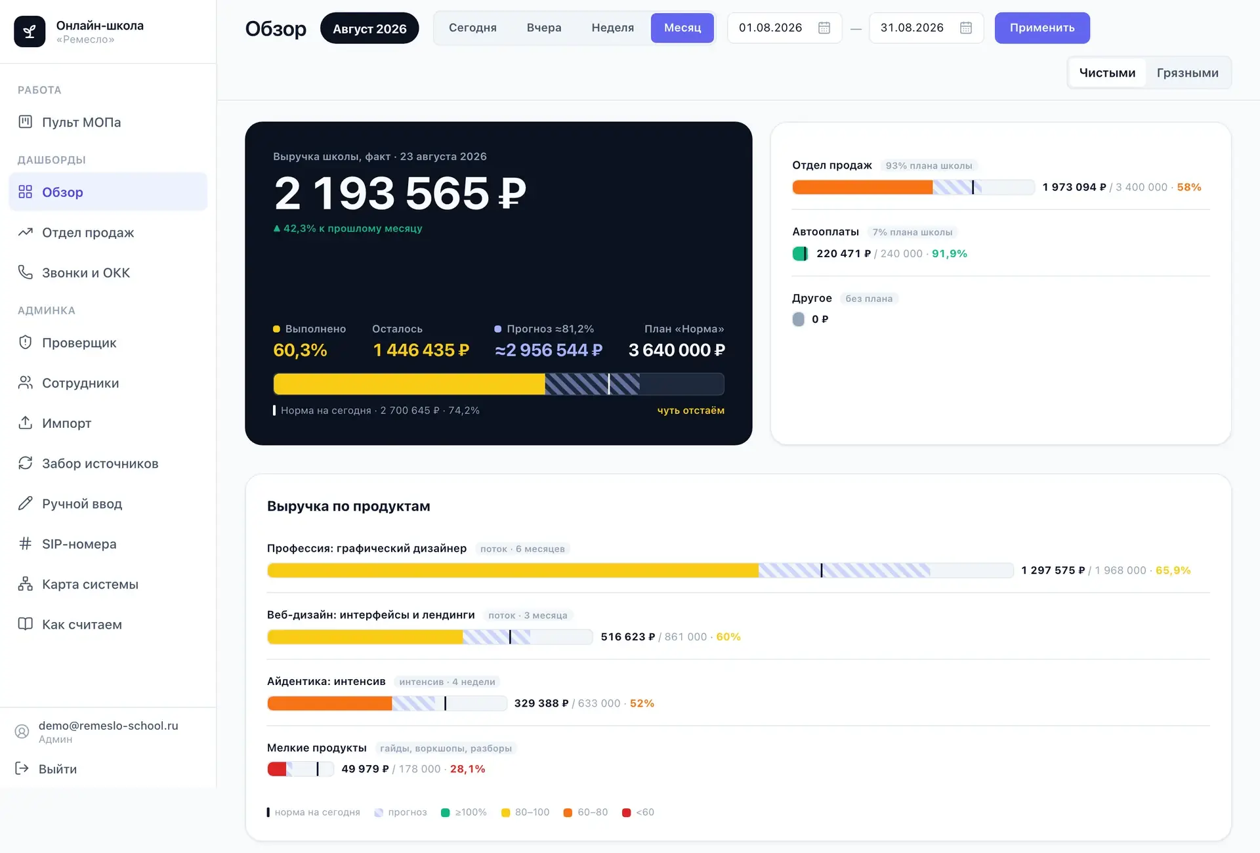1260x853 pixels.
Task: Open the Сотрудники admin page
Action: click(x=108, y=383)
